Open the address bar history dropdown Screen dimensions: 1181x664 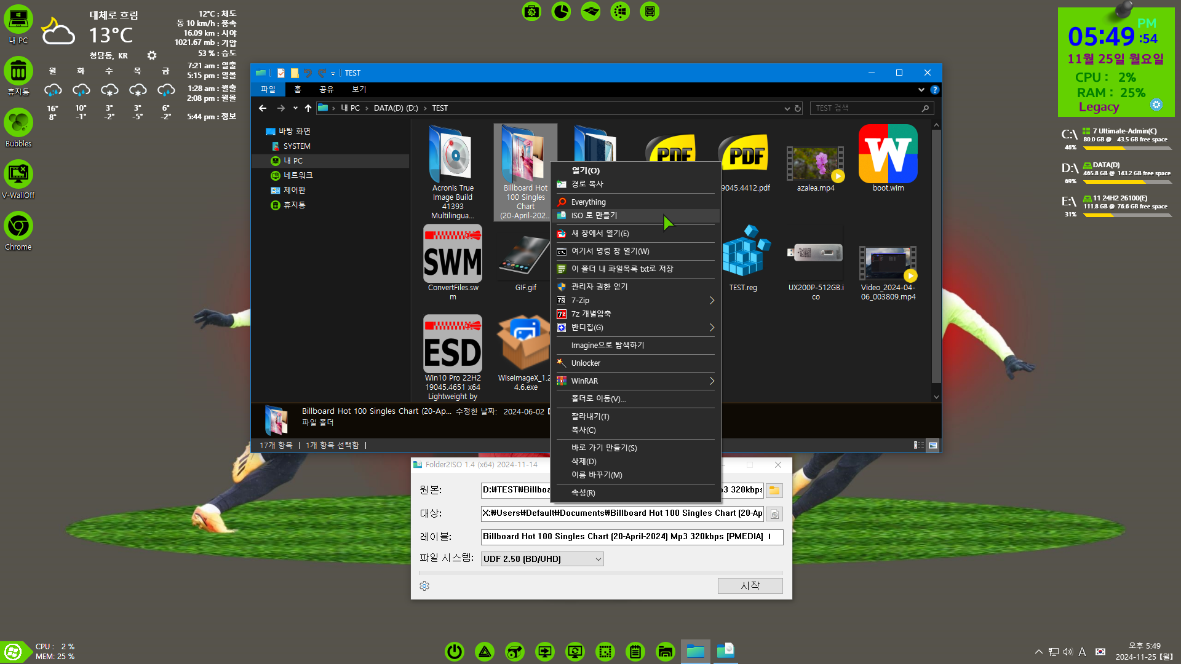(787, 108)
